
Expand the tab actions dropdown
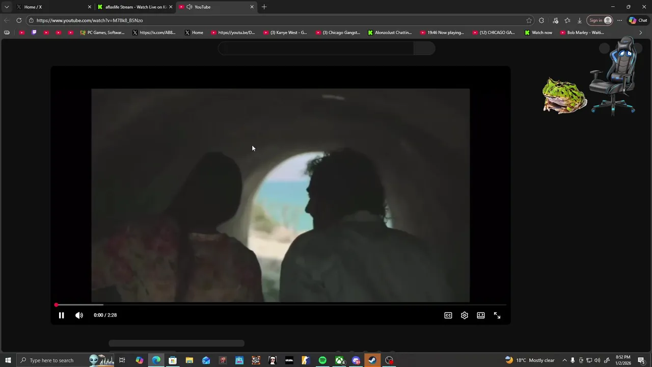point(7,7)
